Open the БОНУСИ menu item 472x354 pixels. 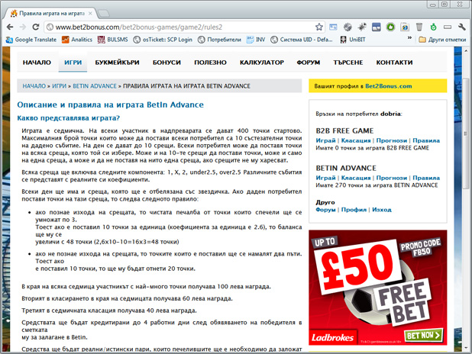click(x=166, y=63)
